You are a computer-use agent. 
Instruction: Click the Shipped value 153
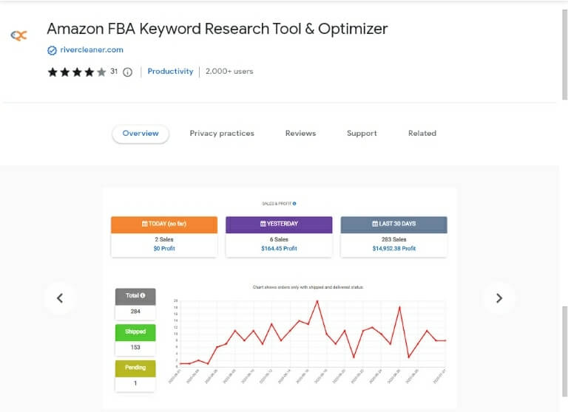[x=135, y=347]
